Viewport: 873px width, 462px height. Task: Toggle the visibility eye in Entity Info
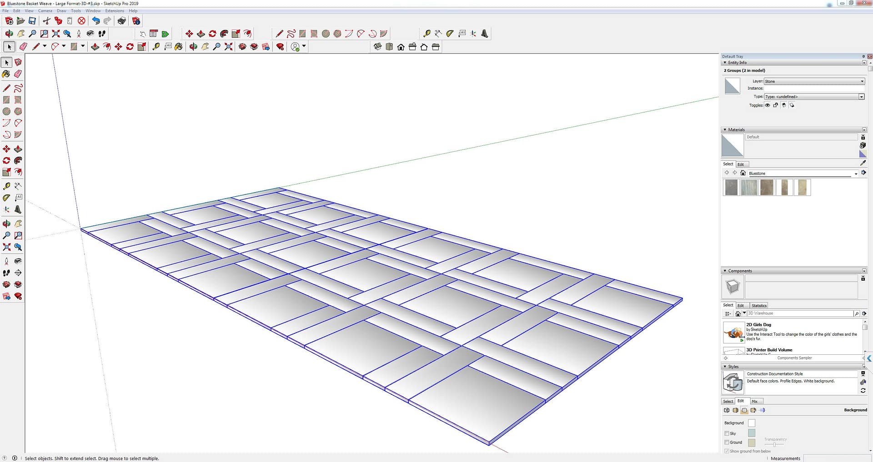768,105
